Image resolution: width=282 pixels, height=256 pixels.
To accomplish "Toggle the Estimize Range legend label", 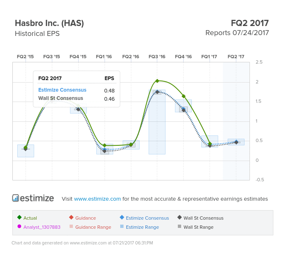I will click(x=142, y=227).
